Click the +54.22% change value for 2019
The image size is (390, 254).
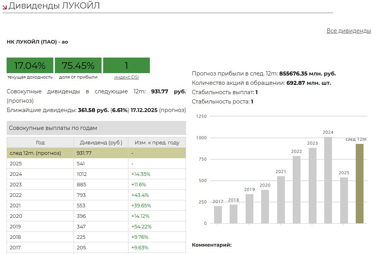[141, 227]
